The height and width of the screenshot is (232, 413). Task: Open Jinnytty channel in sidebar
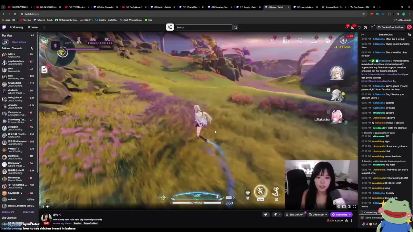point(19,106)
